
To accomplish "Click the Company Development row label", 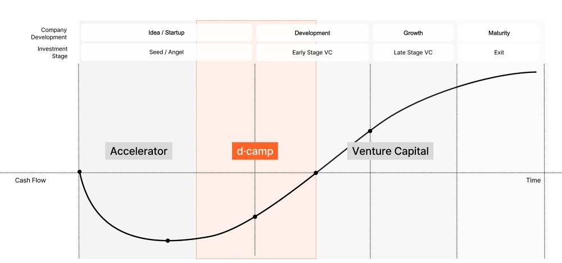I will click(49, 33).
